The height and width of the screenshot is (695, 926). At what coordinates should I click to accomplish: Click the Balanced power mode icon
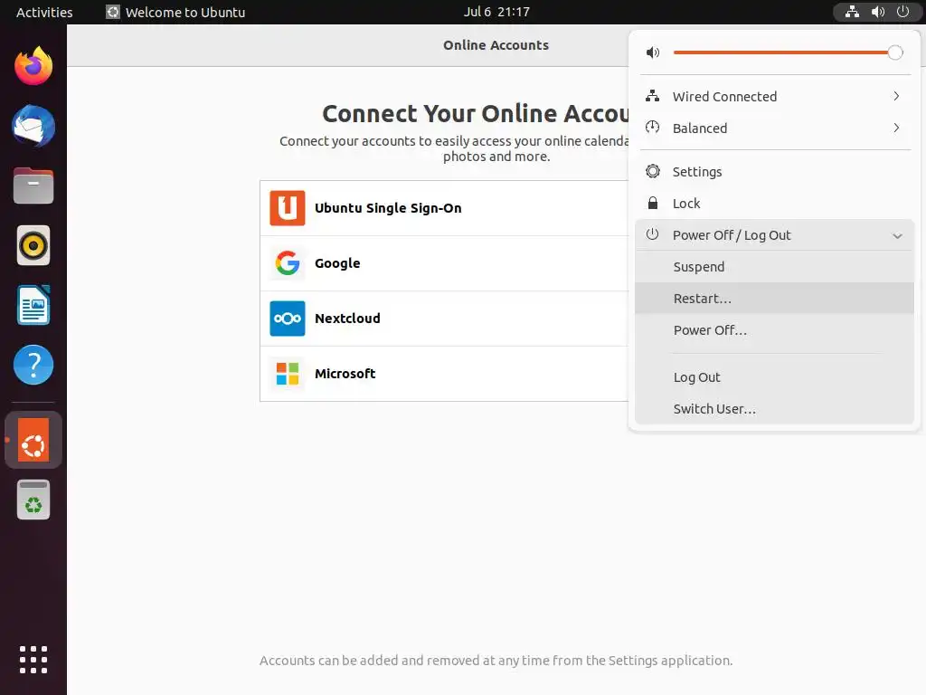pos(653,127)
